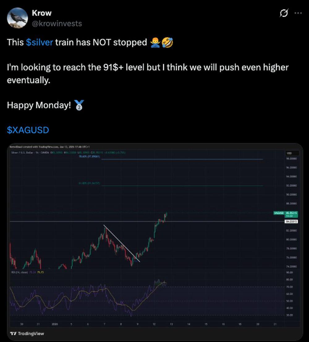Click the RSI (14, close) indicator label
This screenshot has height=342, width=309.
click(x=19, y=272)
